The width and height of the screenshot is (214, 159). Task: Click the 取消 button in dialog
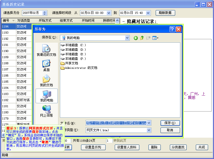170,130
